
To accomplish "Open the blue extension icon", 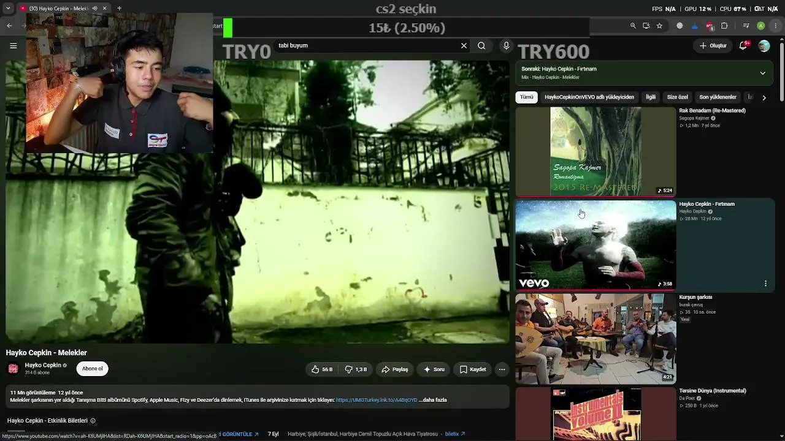I will (x=694, y=26).
